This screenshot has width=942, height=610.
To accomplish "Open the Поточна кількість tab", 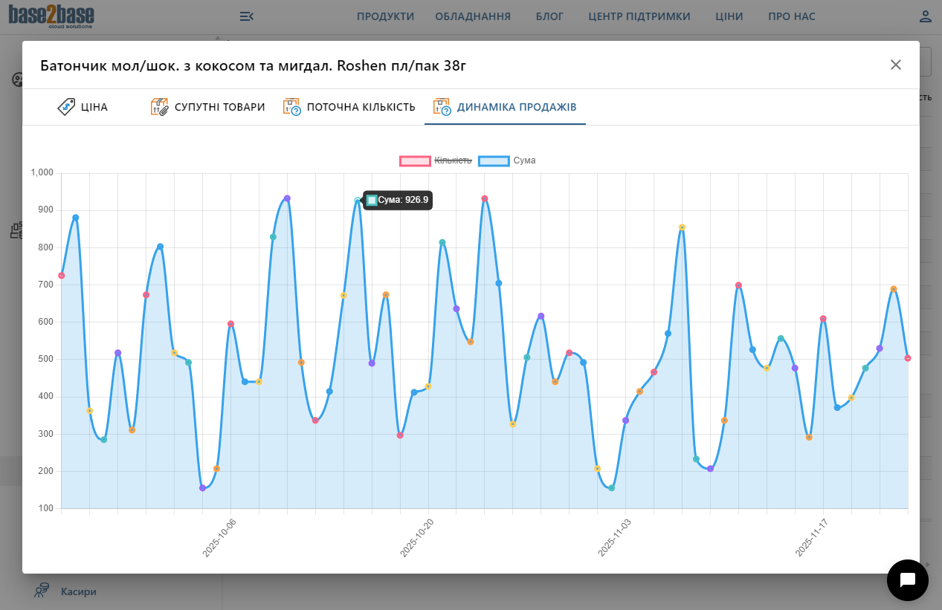I will (x=361, y=107).
